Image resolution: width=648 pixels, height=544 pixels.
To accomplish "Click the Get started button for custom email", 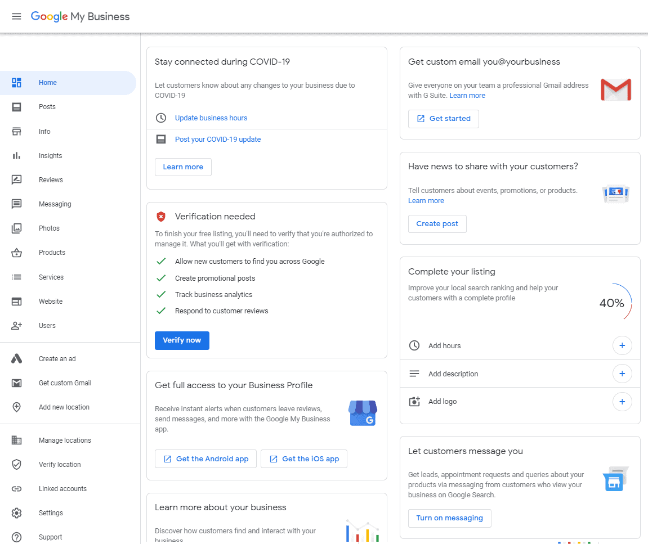I will 444,119.
